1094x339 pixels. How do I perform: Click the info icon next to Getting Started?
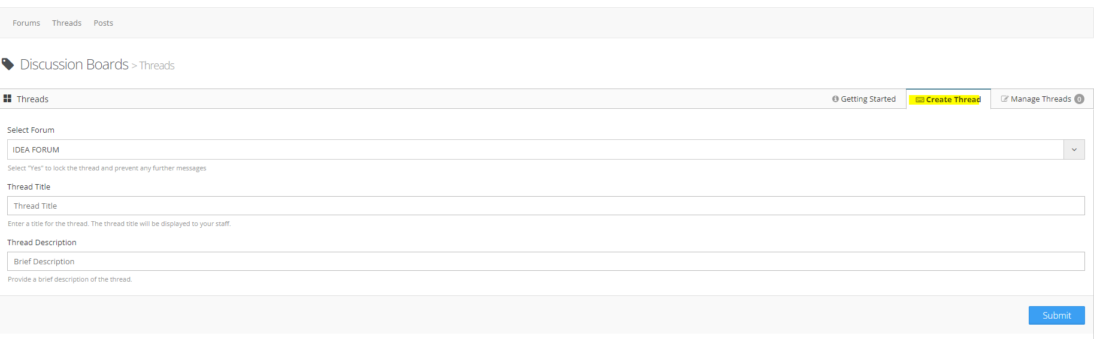835,99
